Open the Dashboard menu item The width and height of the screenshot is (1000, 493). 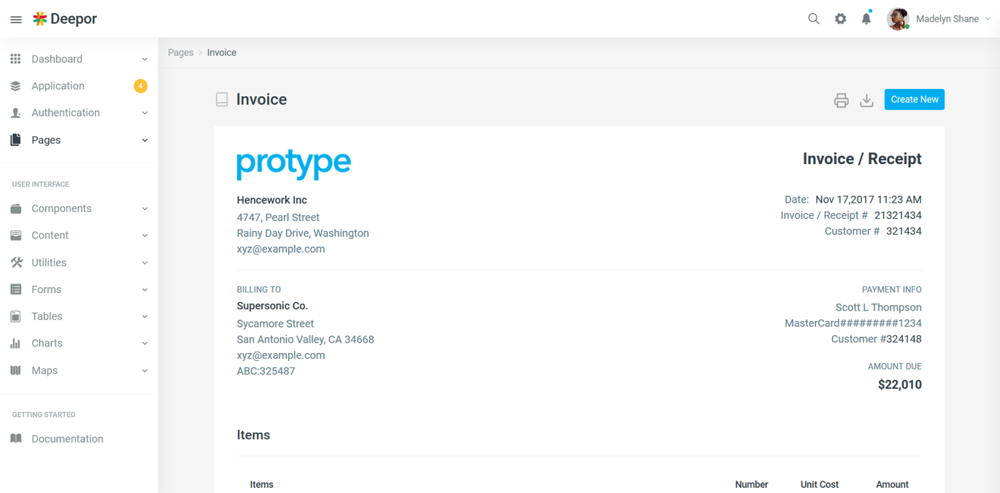coord(79,59)
